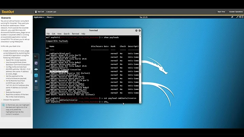The height and width of the screenshot is (137, 244).
Task: Click the hint lightbulb icon in the scenario panel
Action: click(x=3, y=105)
